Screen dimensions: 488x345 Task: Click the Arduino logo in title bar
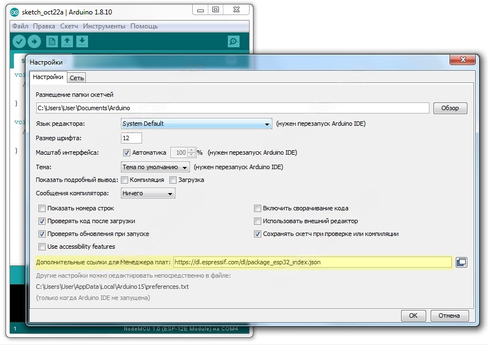(14, 11)
